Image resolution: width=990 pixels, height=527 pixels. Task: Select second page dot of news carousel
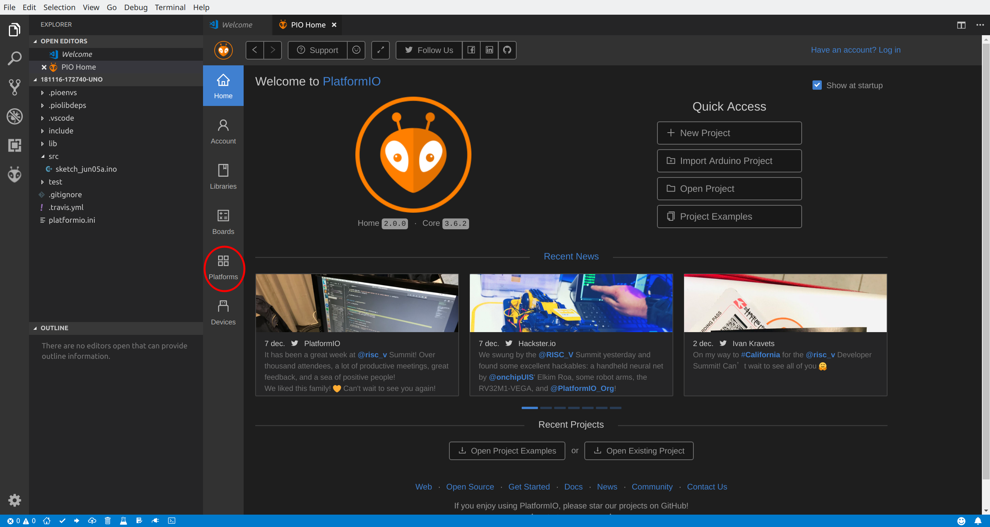click(x=546, y=408)
